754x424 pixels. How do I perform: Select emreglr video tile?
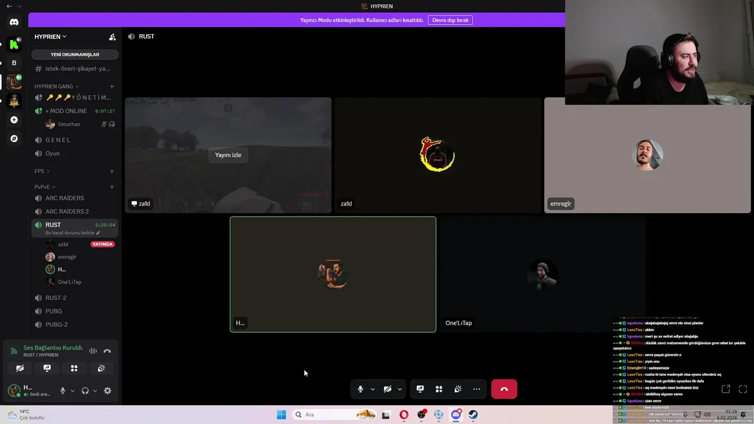[x=647, y=155]
